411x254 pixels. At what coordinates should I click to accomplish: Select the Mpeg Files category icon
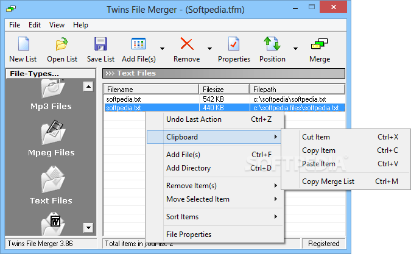53,132
